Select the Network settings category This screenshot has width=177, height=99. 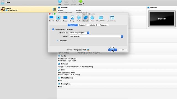point(86,19)
